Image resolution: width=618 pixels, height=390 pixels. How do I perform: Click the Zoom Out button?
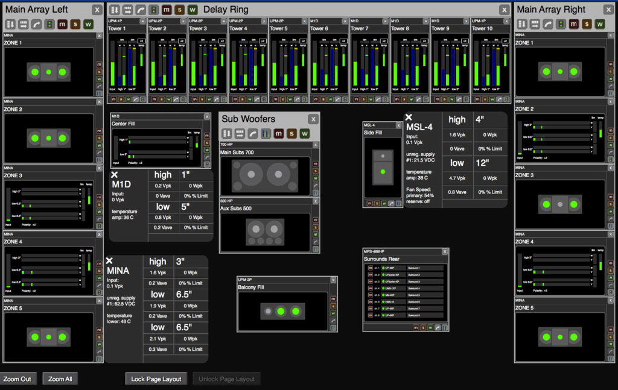pyautogui.click(x=18, y=379)
